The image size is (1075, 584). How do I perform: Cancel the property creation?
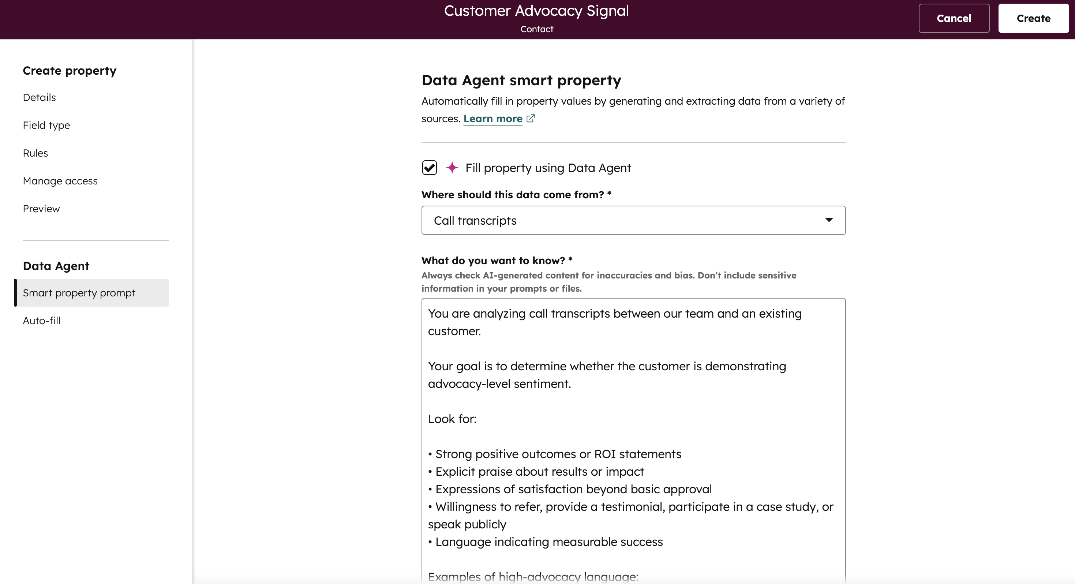[x=954, y=18]
